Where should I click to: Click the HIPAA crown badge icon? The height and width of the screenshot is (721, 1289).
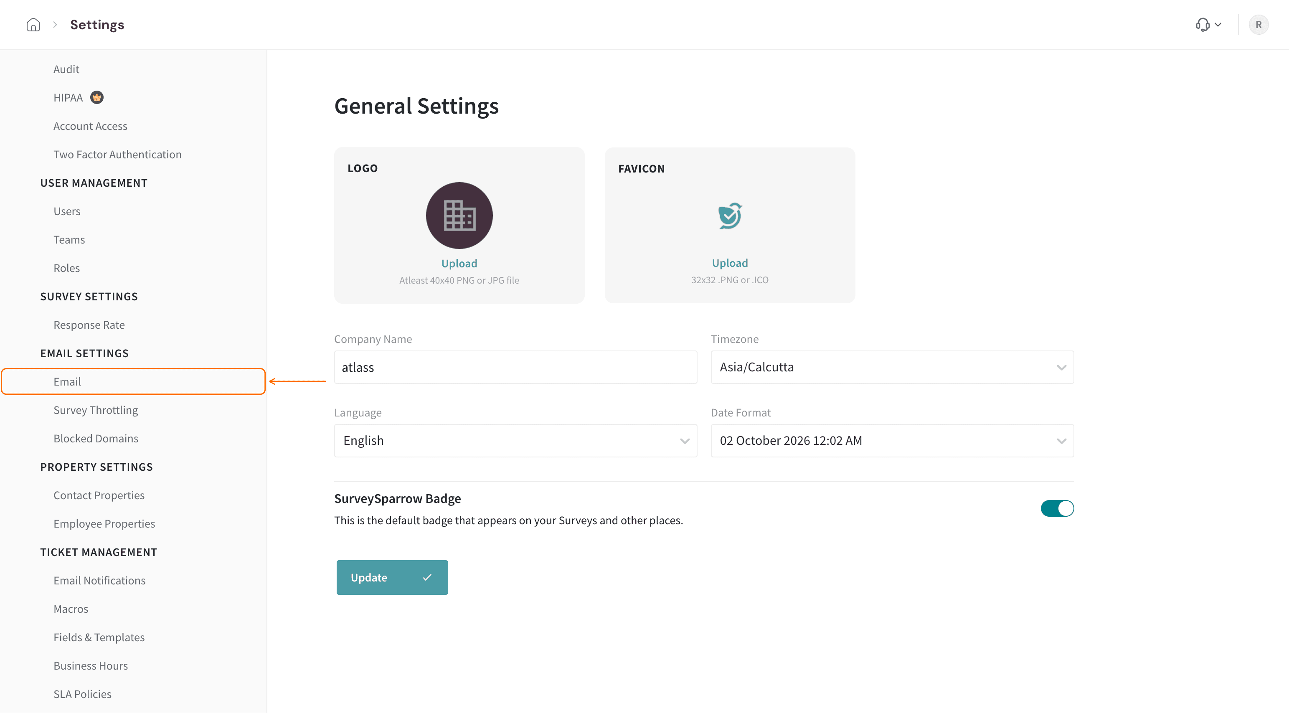point(96,97)
